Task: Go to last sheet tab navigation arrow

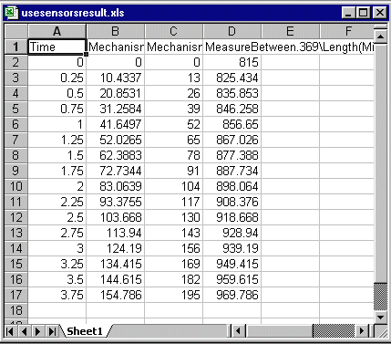Action: point(52,331)
